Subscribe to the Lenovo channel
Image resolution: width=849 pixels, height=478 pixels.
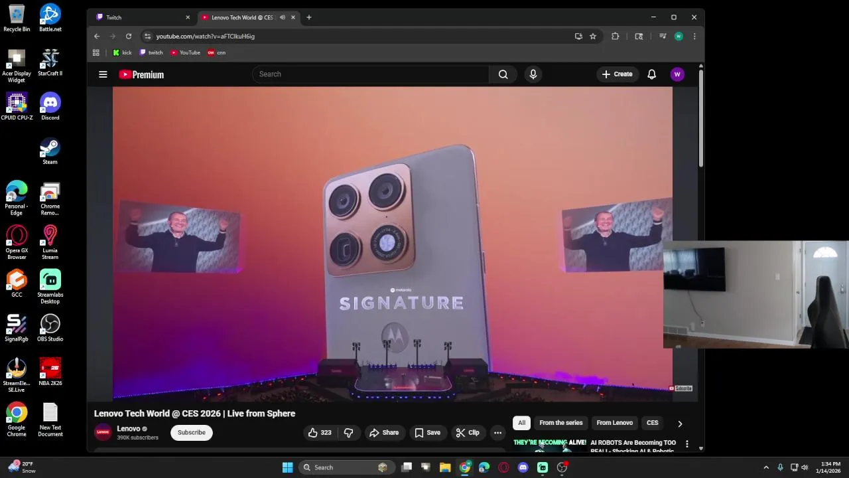coord(192,433)
